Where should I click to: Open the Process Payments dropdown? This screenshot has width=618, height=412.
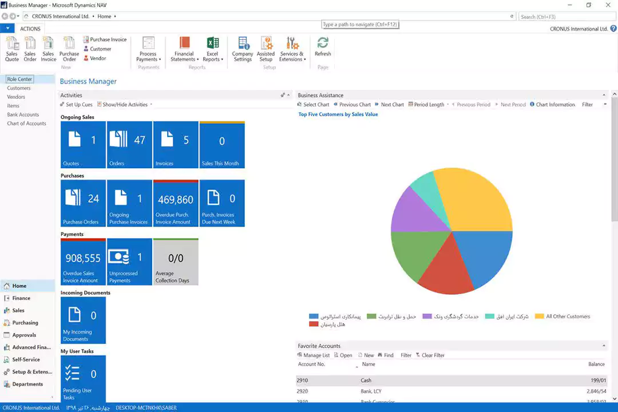tap(149, 49)
